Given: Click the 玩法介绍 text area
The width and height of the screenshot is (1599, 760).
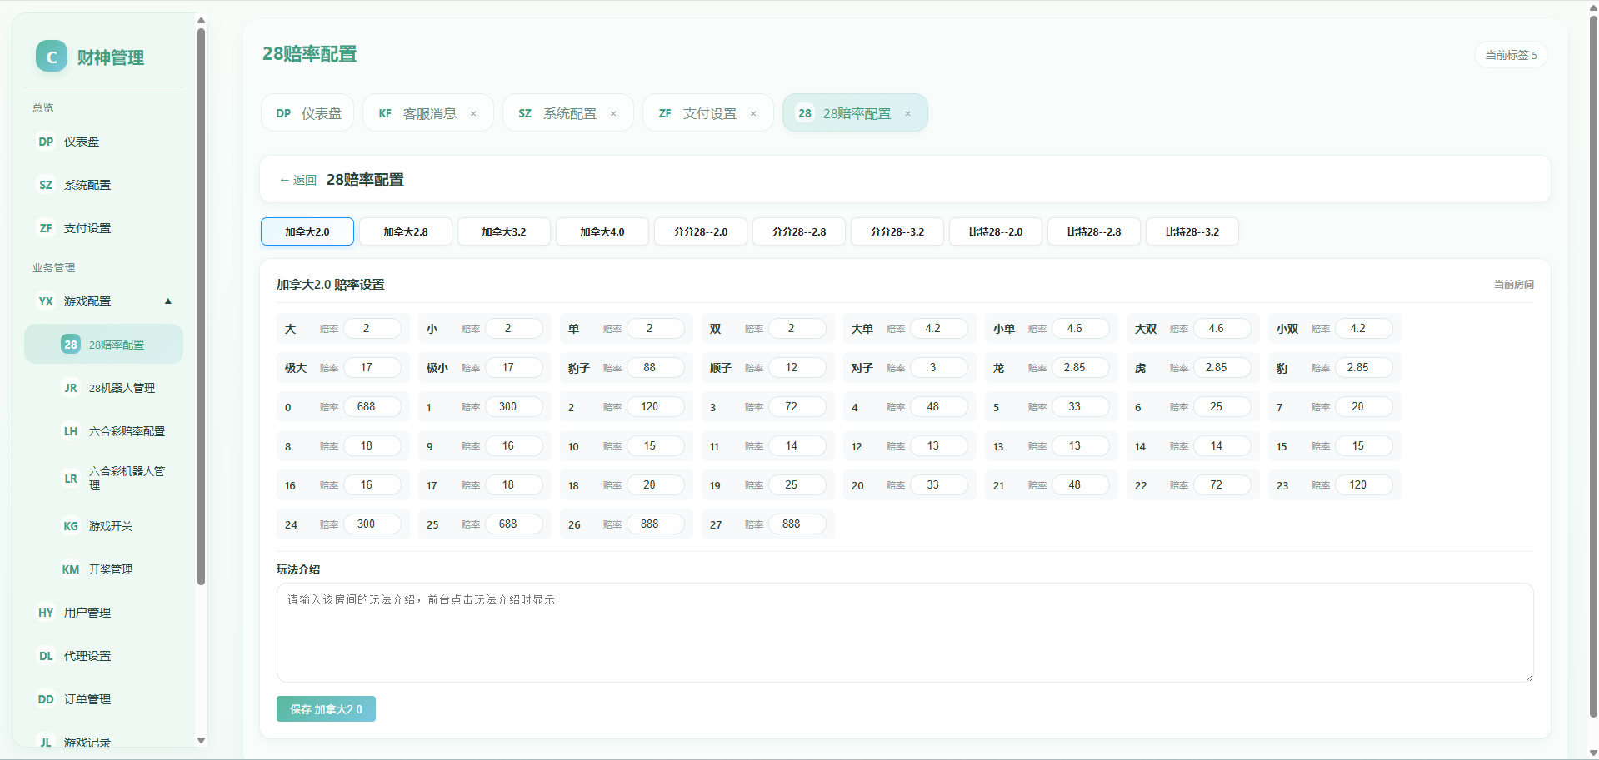Looking at the screenshot, I should 905,633.
